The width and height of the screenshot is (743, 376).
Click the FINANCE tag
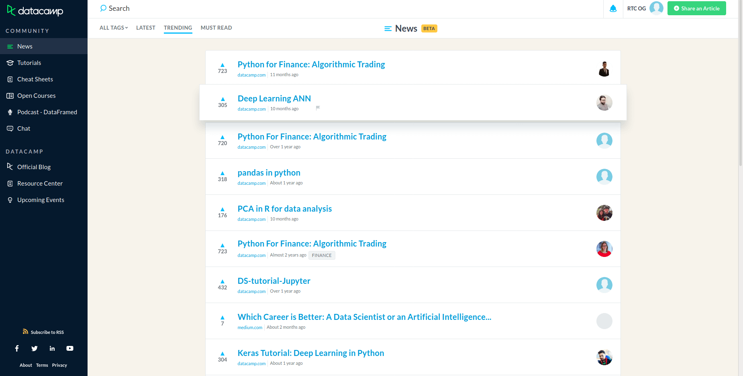pos(322,255)
